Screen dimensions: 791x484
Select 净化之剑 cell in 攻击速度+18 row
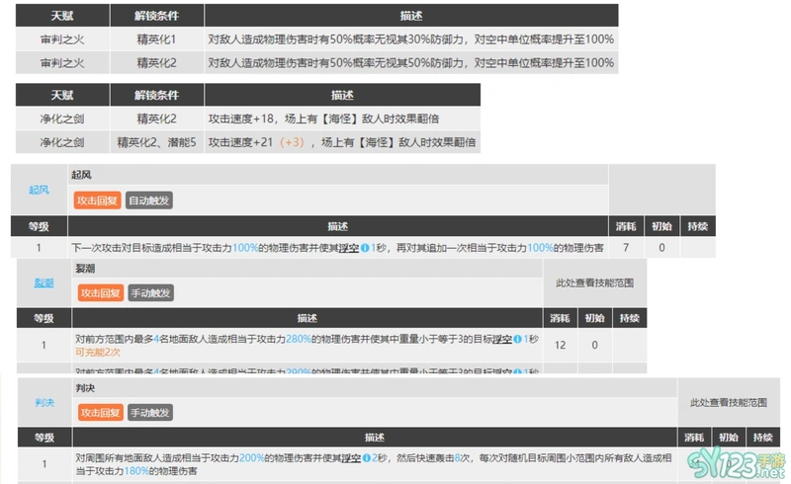click(x=62, y=119)
